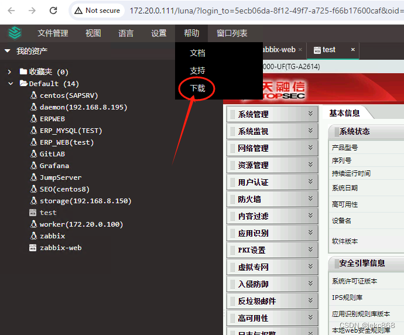The image size is (404, 335).
Task: Open the storage(192.168.8.150) asset
Action: point(85,201)
